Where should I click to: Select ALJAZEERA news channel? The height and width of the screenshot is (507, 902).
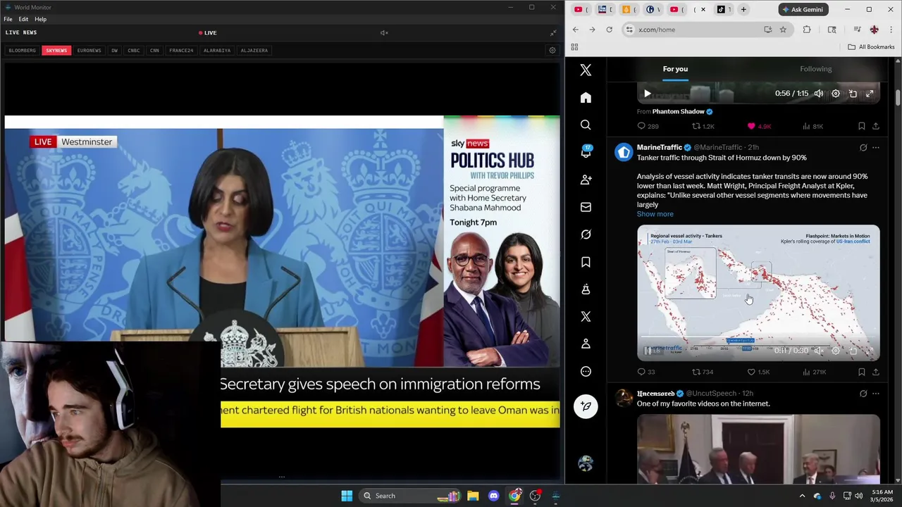pyautogui.click(x=254, y=51)
